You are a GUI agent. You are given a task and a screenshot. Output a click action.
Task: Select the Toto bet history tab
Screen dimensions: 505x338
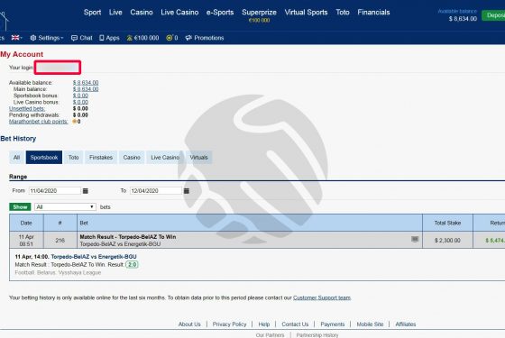coord(73,158)
